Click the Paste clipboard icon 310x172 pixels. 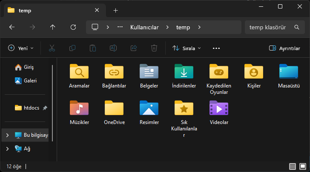(93, 48)
